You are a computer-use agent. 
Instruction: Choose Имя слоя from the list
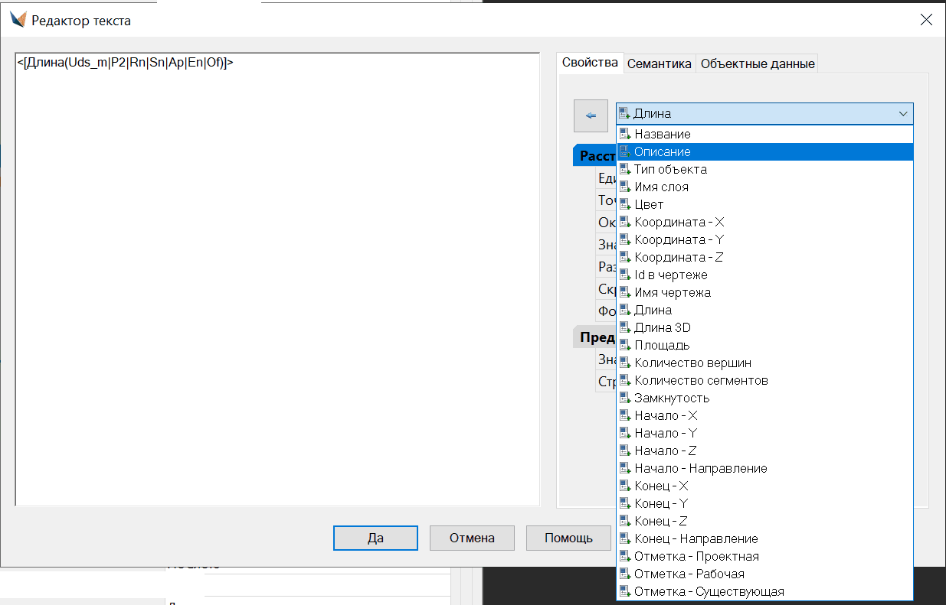[x=765, y=187]
